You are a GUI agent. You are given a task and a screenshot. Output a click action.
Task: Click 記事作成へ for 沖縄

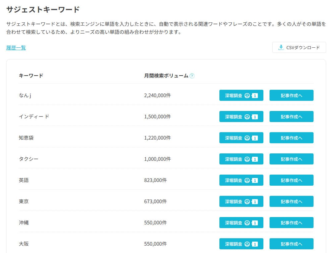pyautogui.click(x=291, y=223)
